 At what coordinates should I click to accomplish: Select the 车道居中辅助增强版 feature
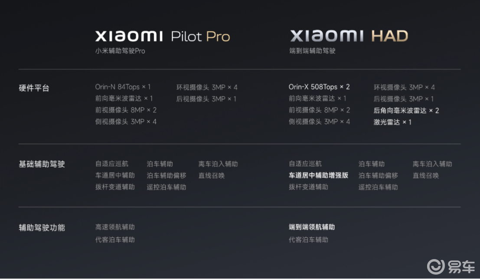click(319, 175)
